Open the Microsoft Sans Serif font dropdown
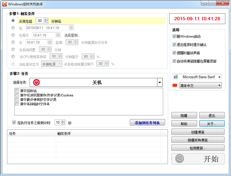The width and height of the screenshot is (231, 176). [219, 77]
